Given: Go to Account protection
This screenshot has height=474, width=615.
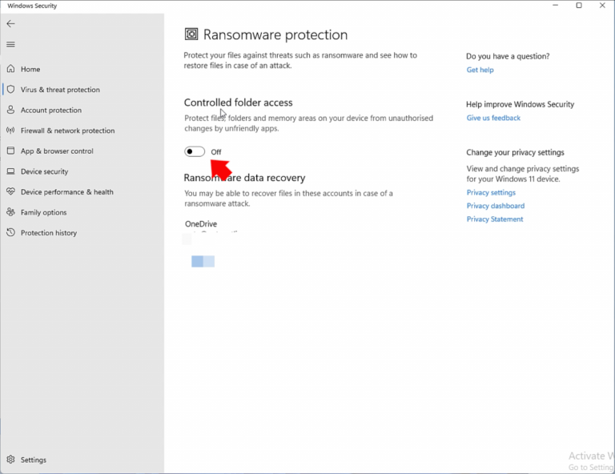Looking at the screenshot, I should 51,110.
